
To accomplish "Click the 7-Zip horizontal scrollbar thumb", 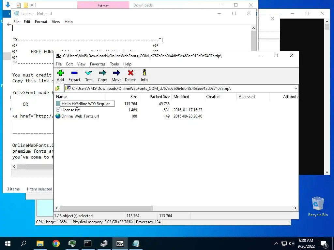I will [x=106, y=208].
